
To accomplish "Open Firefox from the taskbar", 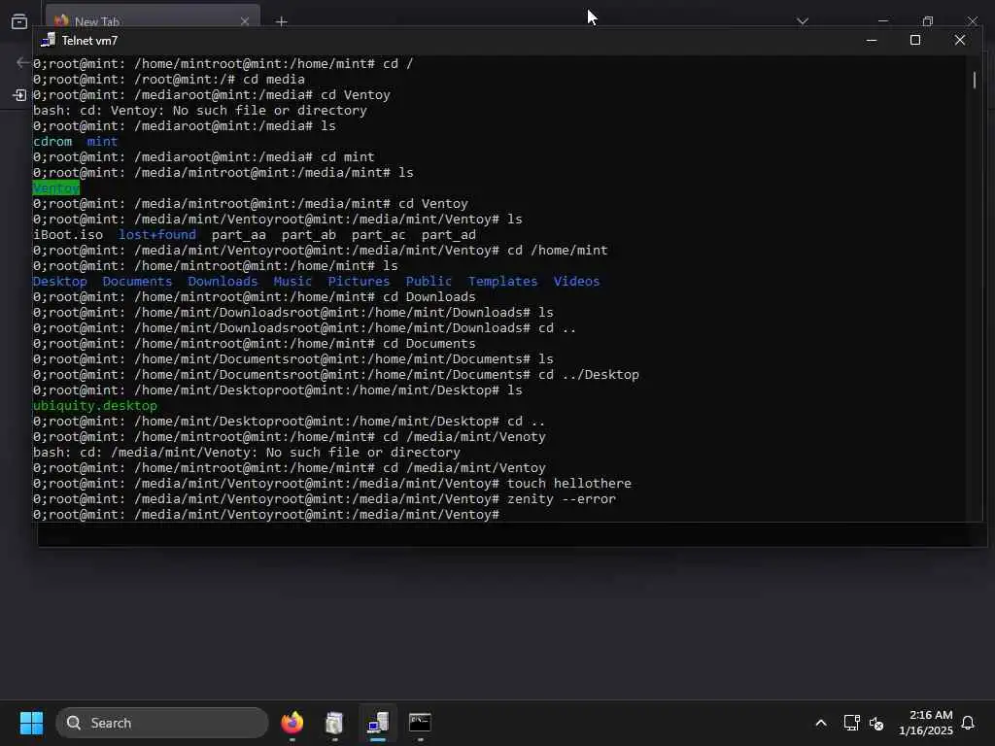I will (x=292, y=723).
